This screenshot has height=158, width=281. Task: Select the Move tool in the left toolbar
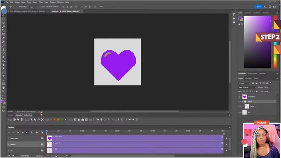(4, 15)
